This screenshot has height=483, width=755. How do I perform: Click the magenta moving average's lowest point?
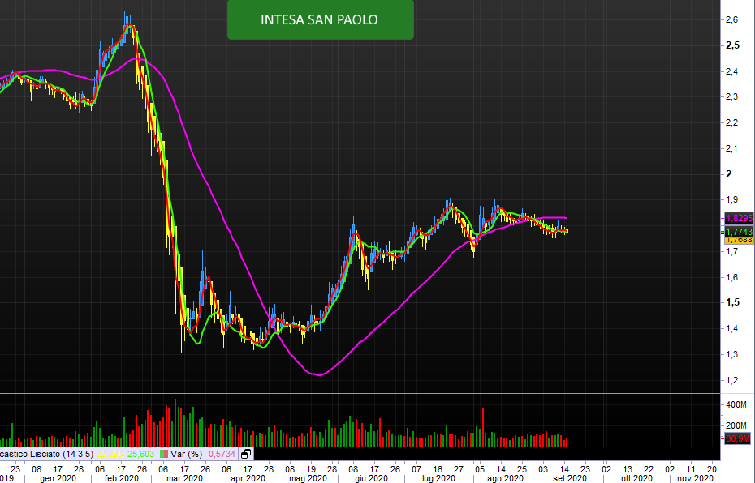[319, 375]
